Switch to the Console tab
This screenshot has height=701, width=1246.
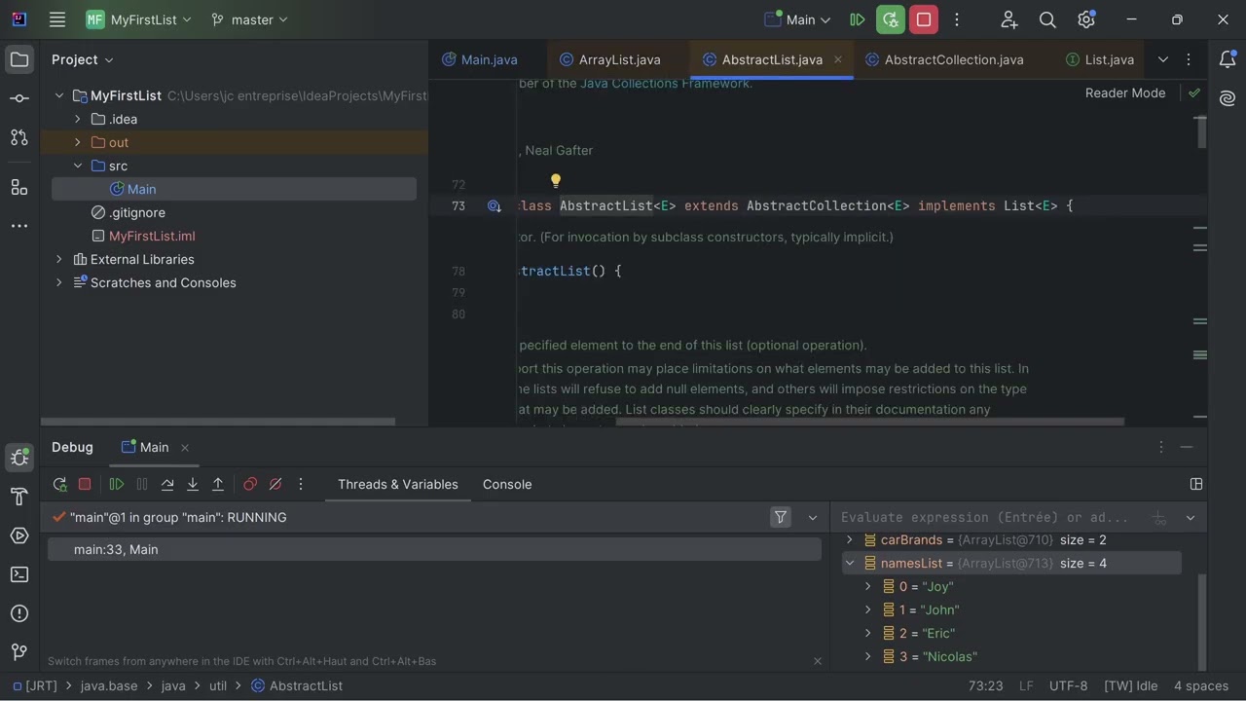coord(507,484)
